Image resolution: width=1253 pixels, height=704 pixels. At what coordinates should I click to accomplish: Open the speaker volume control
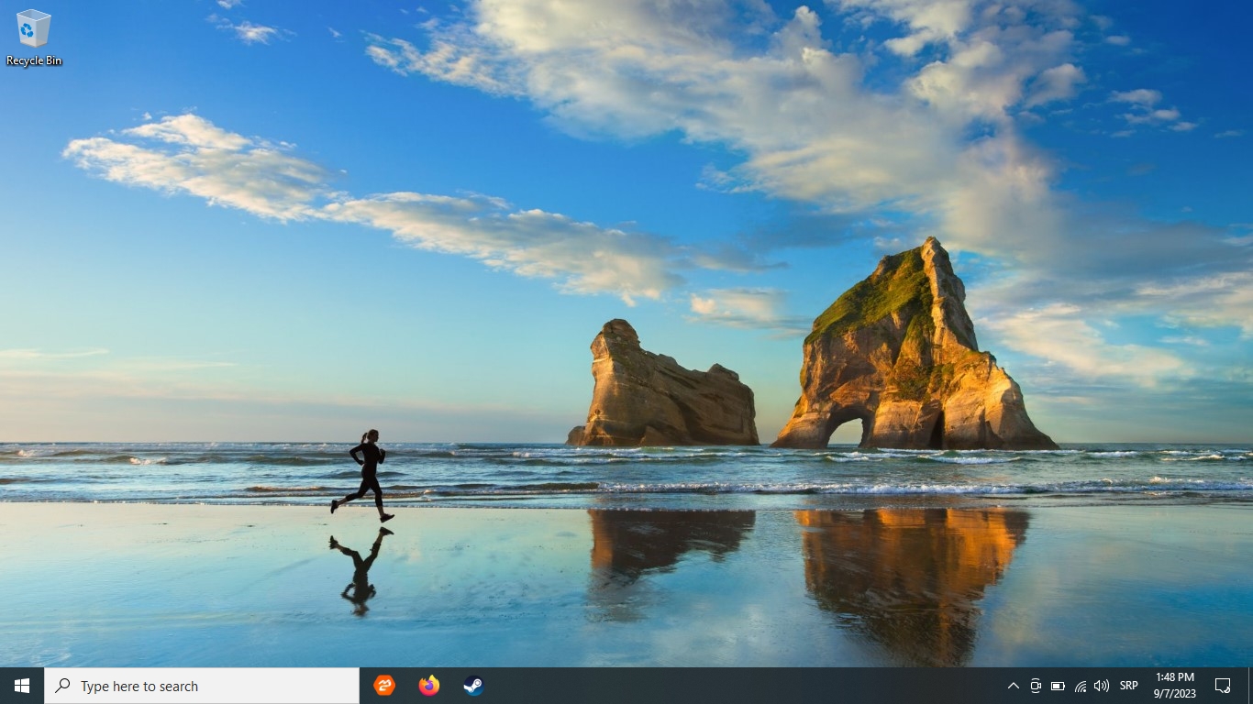click(x=1102, y=686)
